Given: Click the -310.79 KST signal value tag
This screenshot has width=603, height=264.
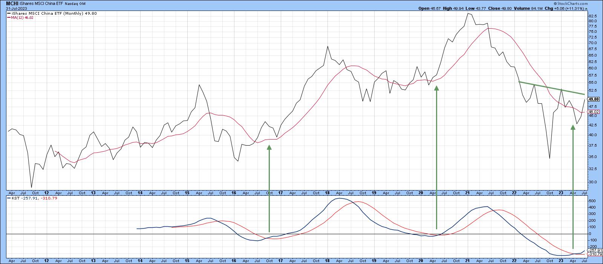Looking at the screenshot, I should (x=594, y=254).
